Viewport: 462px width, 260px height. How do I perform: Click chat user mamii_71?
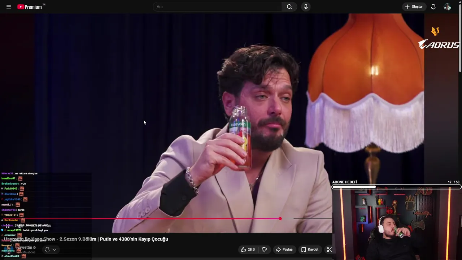coord(7,205)
